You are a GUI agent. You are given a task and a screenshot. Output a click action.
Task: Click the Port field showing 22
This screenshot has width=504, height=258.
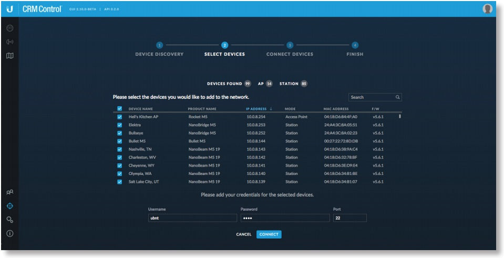tap(349, 218)
